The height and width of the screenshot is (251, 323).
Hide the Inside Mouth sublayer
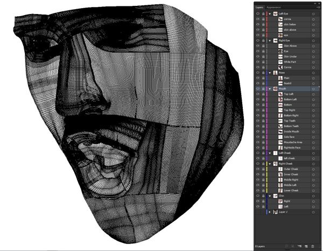pyautogui.click(x=258, y=131)
